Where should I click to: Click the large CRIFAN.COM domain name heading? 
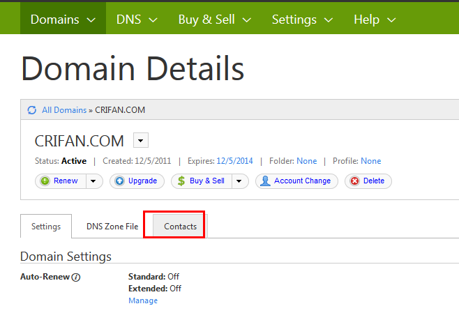(x=80, y=141)
